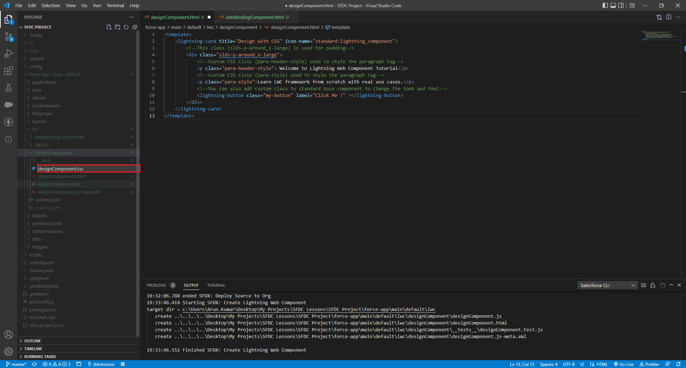Toggle output auto-scroll lock
This screenshot has height=368, width=686.
[653, 285]
